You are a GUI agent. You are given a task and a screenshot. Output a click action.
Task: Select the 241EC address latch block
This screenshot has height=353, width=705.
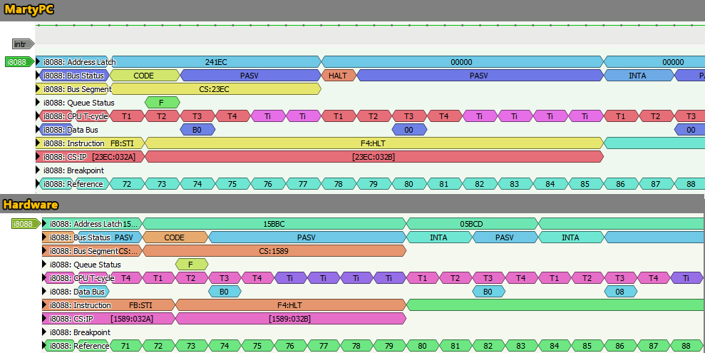point(216,62)
